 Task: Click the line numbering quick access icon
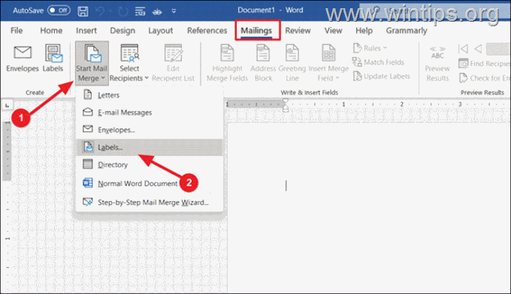(140, 11)
